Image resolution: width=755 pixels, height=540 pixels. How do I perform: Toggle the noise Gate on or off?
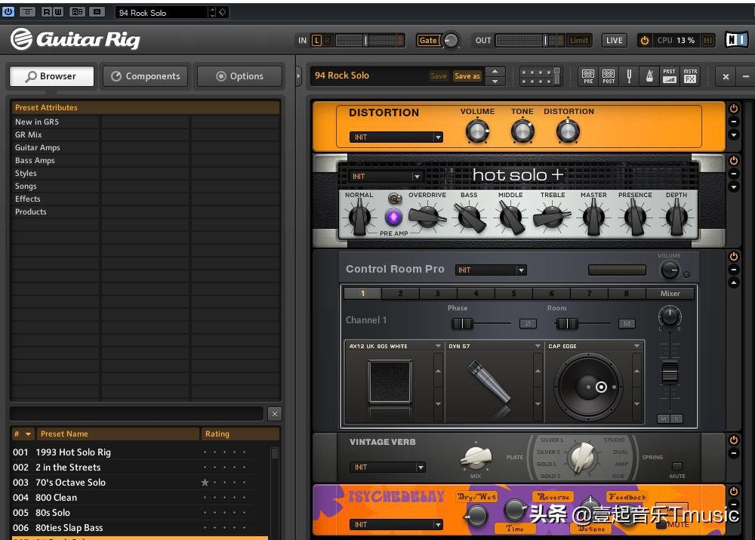(428, 41)
